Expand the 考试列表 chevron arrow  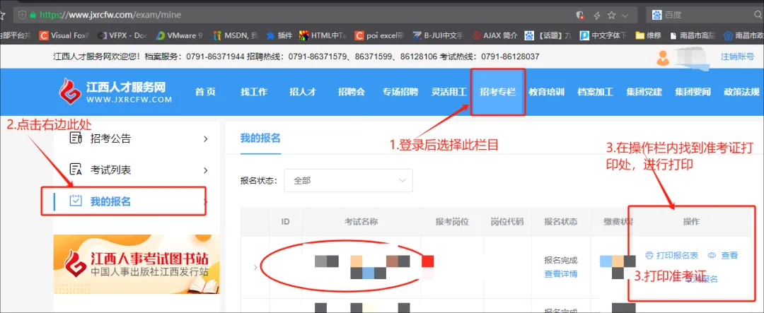[x=206, y=170]
